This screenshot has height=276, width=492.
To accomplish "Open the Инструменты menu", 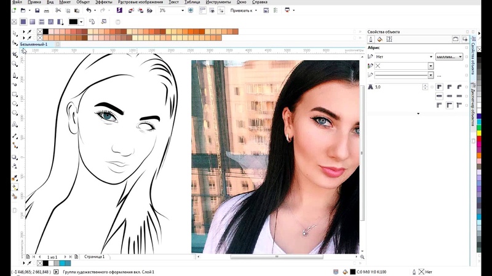I will (218, 2).
